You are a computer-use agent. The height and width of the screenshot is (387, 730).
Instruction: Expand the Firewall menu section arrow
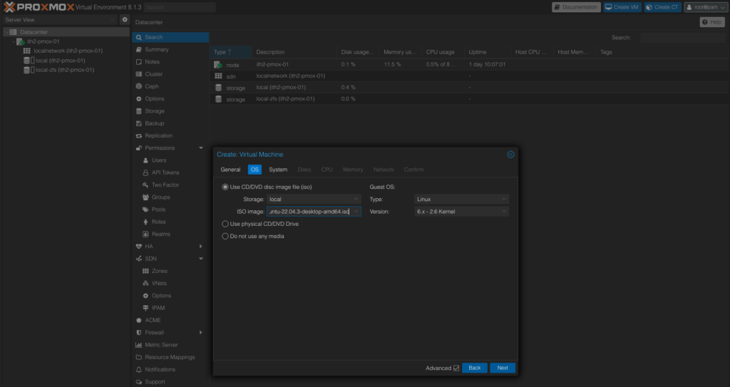coord(201,333)
